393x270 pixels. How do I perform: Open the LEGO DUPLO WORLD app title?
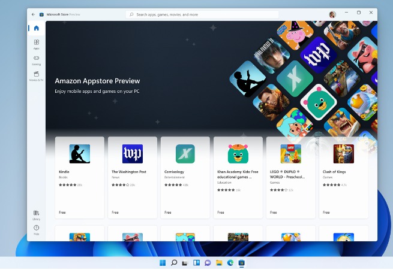point(287,174)
